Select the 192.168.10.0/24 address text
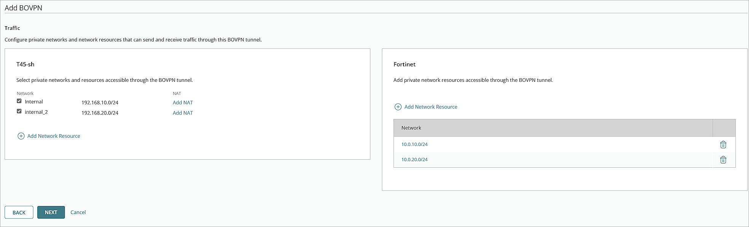Viewport: 749px width, 227px height. pos(100,103)
